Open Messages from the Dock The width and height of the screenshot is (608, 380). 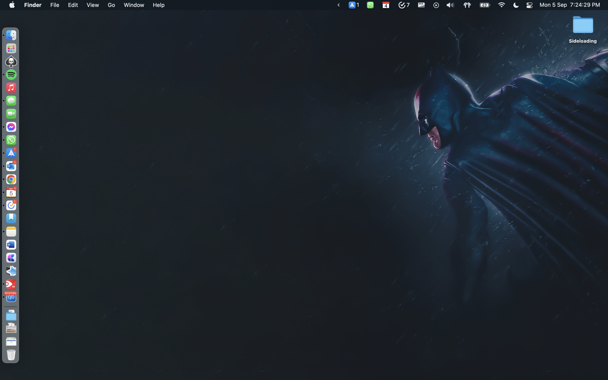tap(11, 101)
